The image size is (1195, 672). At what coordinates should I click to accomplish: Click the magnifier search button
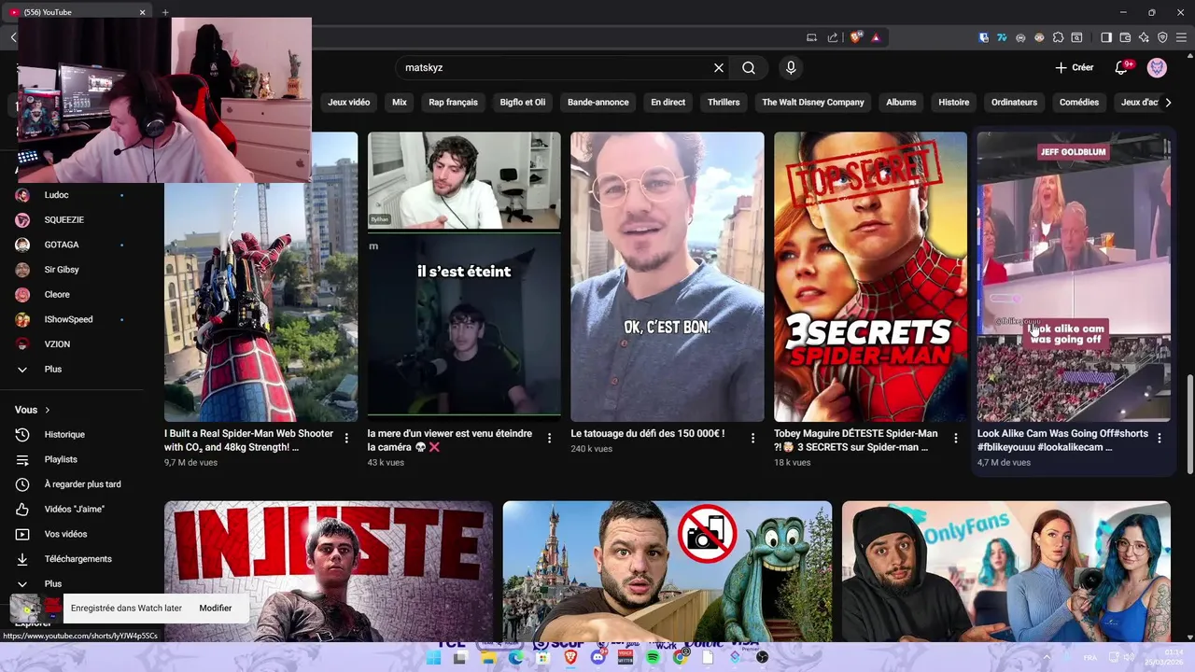coord(749,68)
